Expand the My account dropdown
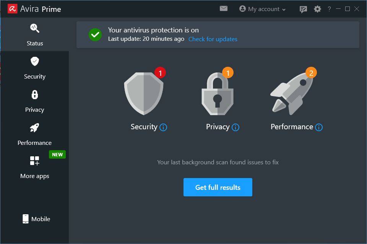The width and height of the screenshot is (367, 244). click(263, 9)
